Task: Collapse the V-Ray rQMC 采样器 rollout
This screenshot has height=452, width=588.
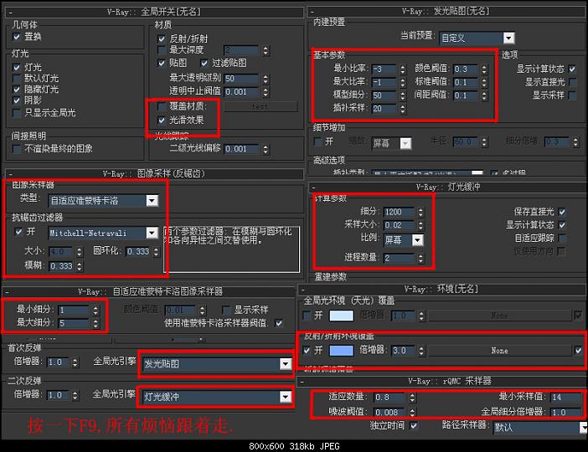Action: (x=302, y=382)
